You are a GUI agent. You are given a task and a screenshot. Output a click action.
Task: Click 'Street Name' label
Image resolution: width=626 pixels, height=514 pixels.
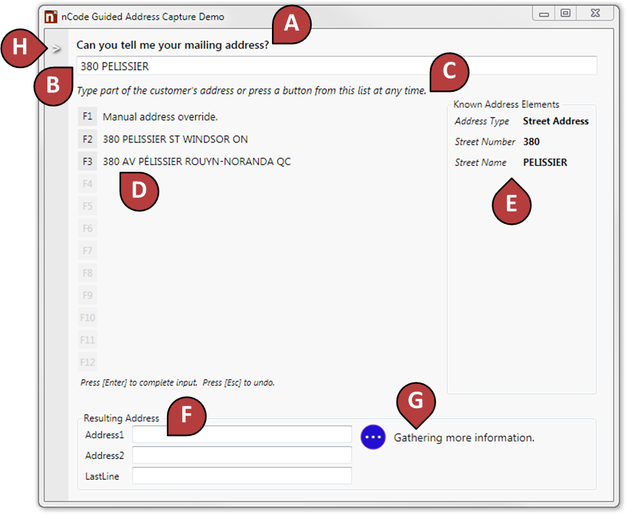(x=481, y=163)
